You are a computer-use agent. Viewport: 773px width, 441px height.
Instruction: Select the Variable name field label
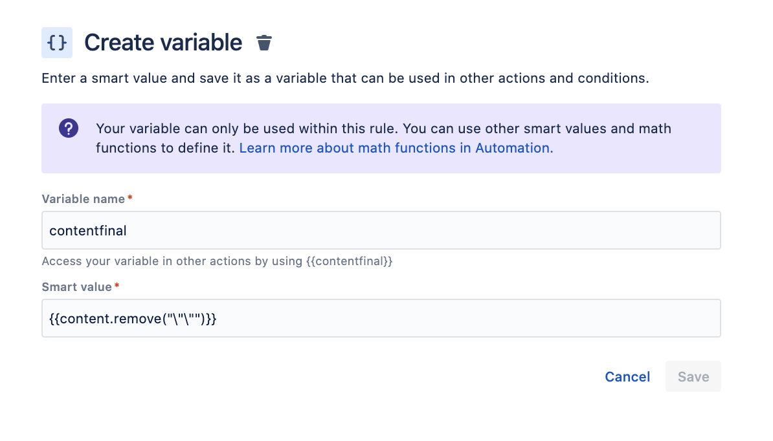point(83,199)
